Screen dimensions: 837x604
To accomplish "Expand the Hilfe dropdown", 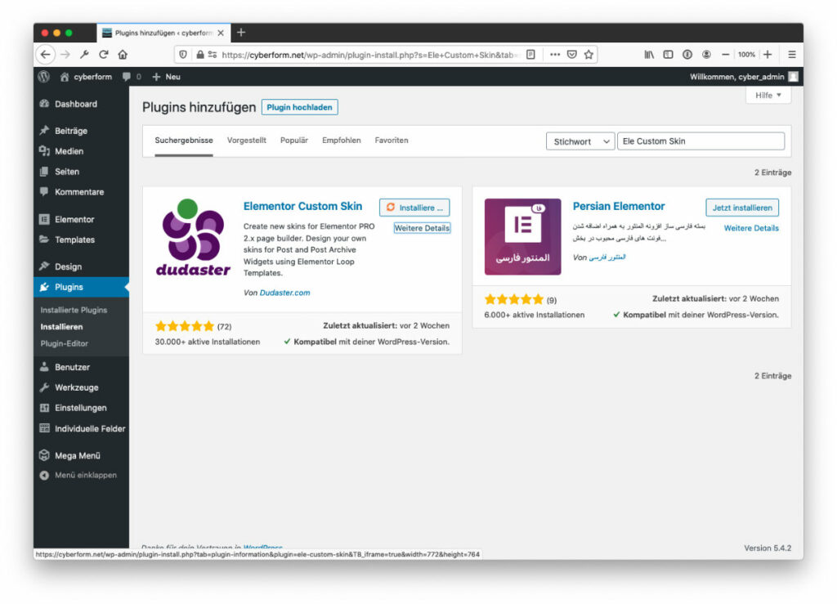I will [x=768, y=95].
